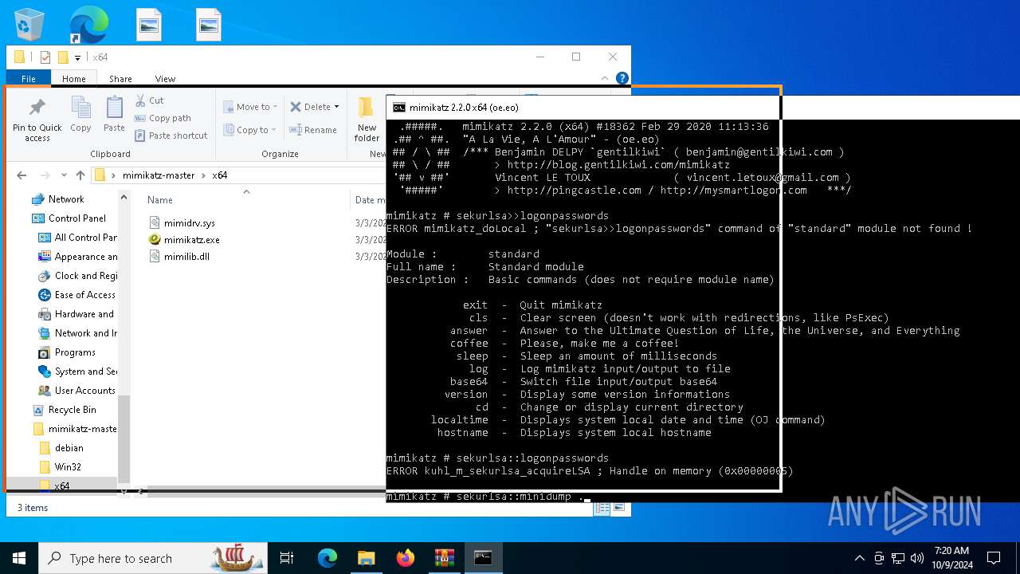Switch to the View ribbon tab
The width and height of the screenshot is (1020, 574).
click(165, 79)
